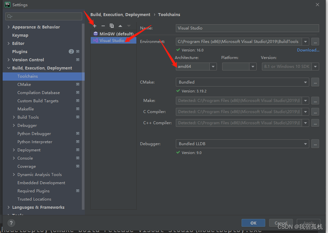Expand Debugger subsection
This screenshot has height=233, width=328.
point(14,126)
